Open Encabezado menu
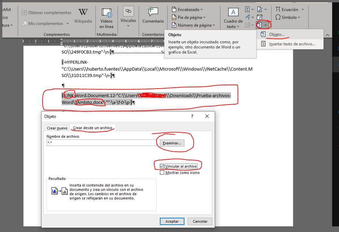 pyautogui.click(x=187, y=10)
